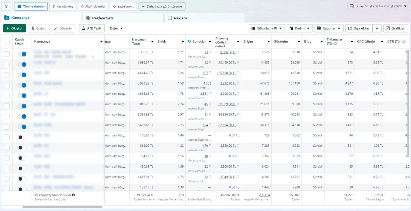Click the calendar icon in date range picker
This screenshot has width=411, height=211.
pos(352,6)
